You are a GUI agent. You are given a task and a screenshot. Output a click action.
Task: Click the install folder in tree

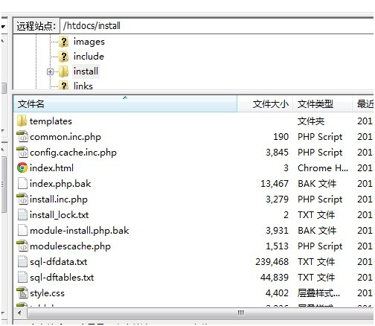tap(86, 71)
